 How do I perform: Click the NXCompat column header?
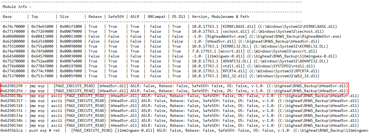(x=157, y=16)
